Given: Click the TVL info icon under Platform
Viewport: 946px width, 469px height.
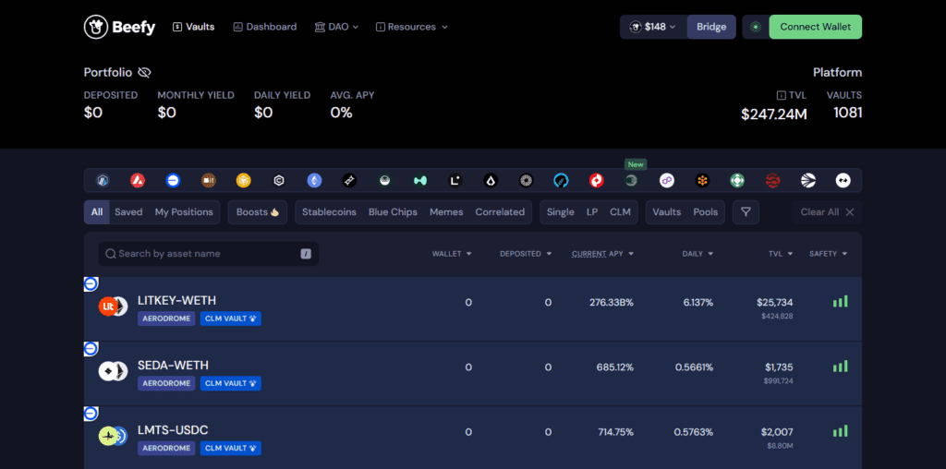Looking at the screenshot, I should (781, 95).
